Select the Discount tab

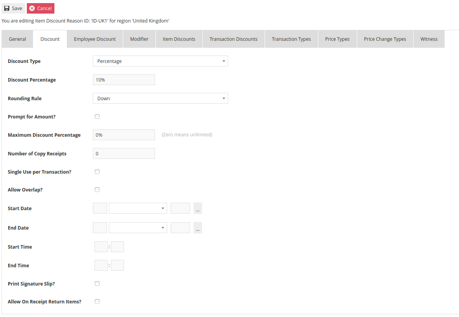(50, 39)
